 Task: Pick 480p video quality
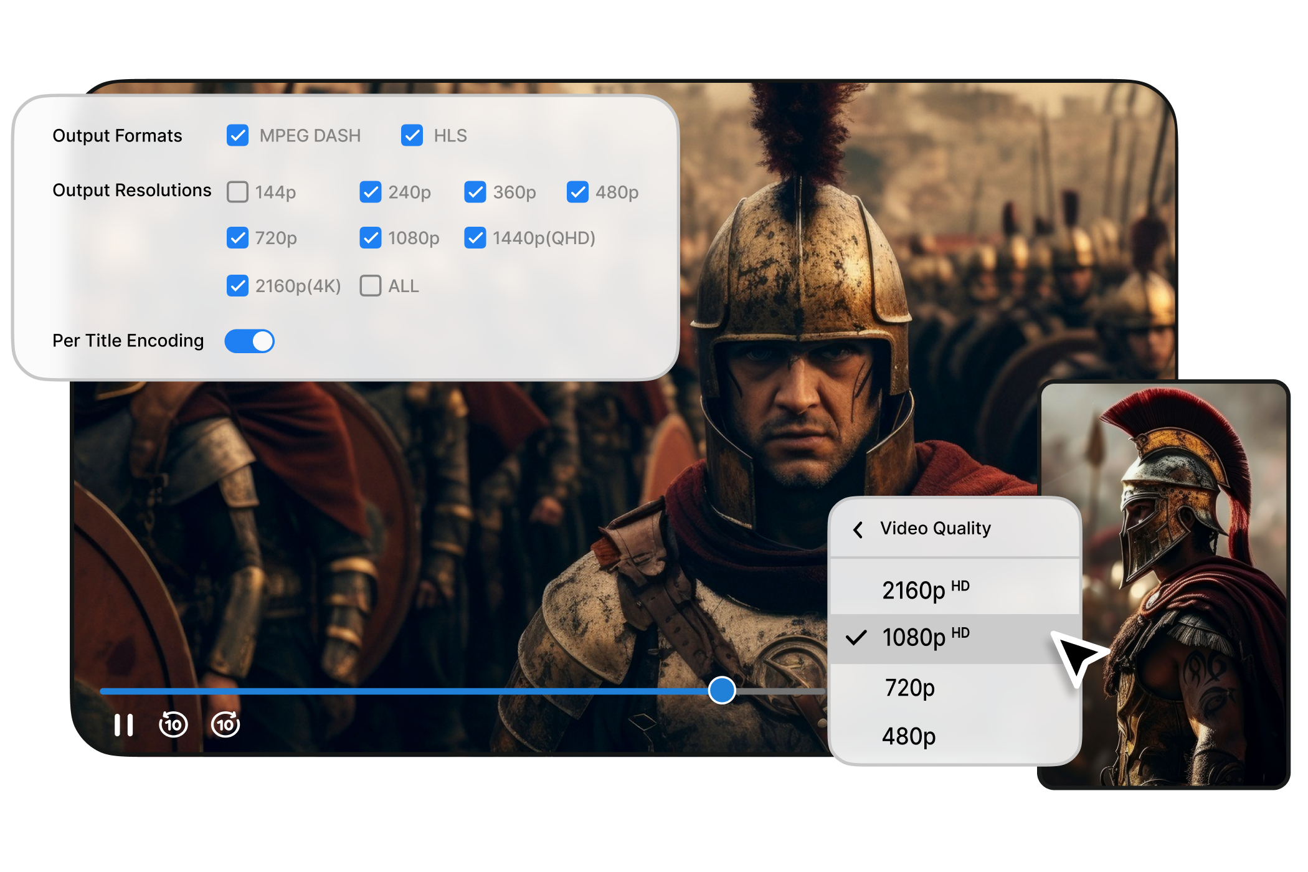click(908, 736)
